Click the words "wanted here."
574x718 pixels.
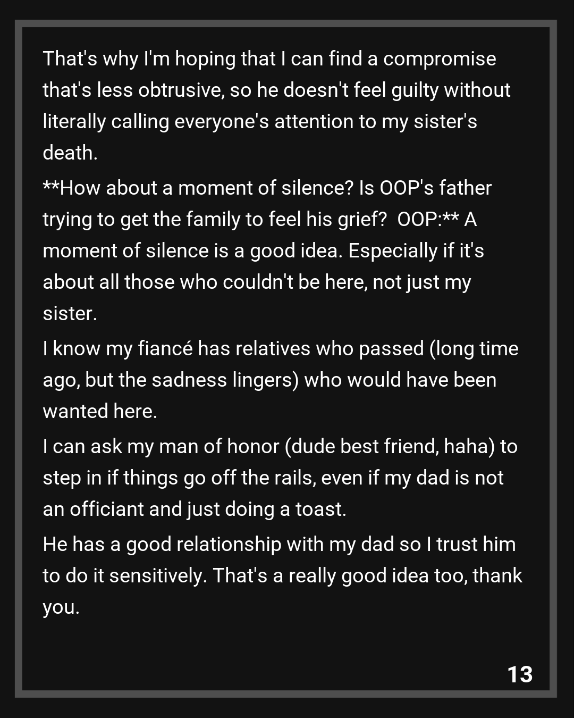click(x=100, y=412)
